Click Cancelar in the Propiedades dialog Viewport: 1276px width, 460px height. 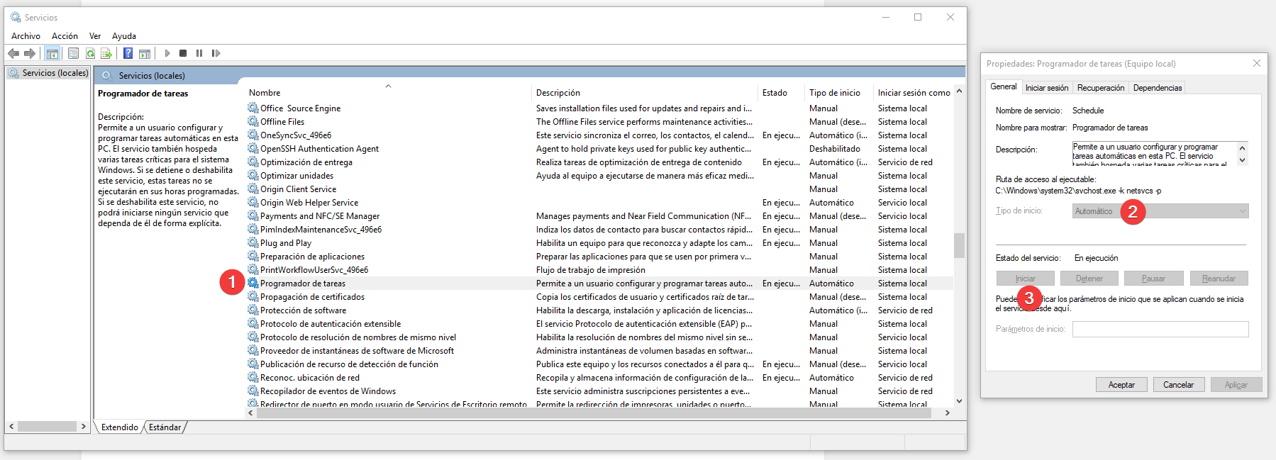[x=1178, y=385]
